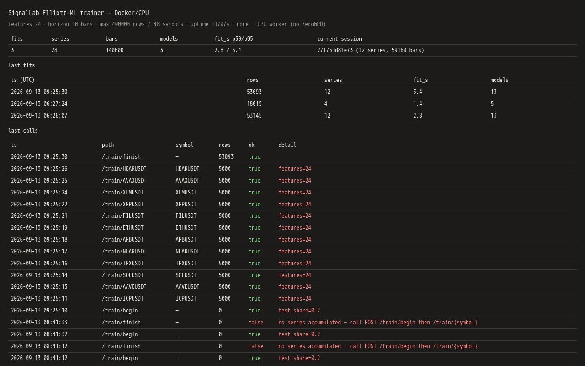This screenshot has width=585, height=366.
Task: Click the true status in TRXUSDT row
Action: (x=255, y=264)
